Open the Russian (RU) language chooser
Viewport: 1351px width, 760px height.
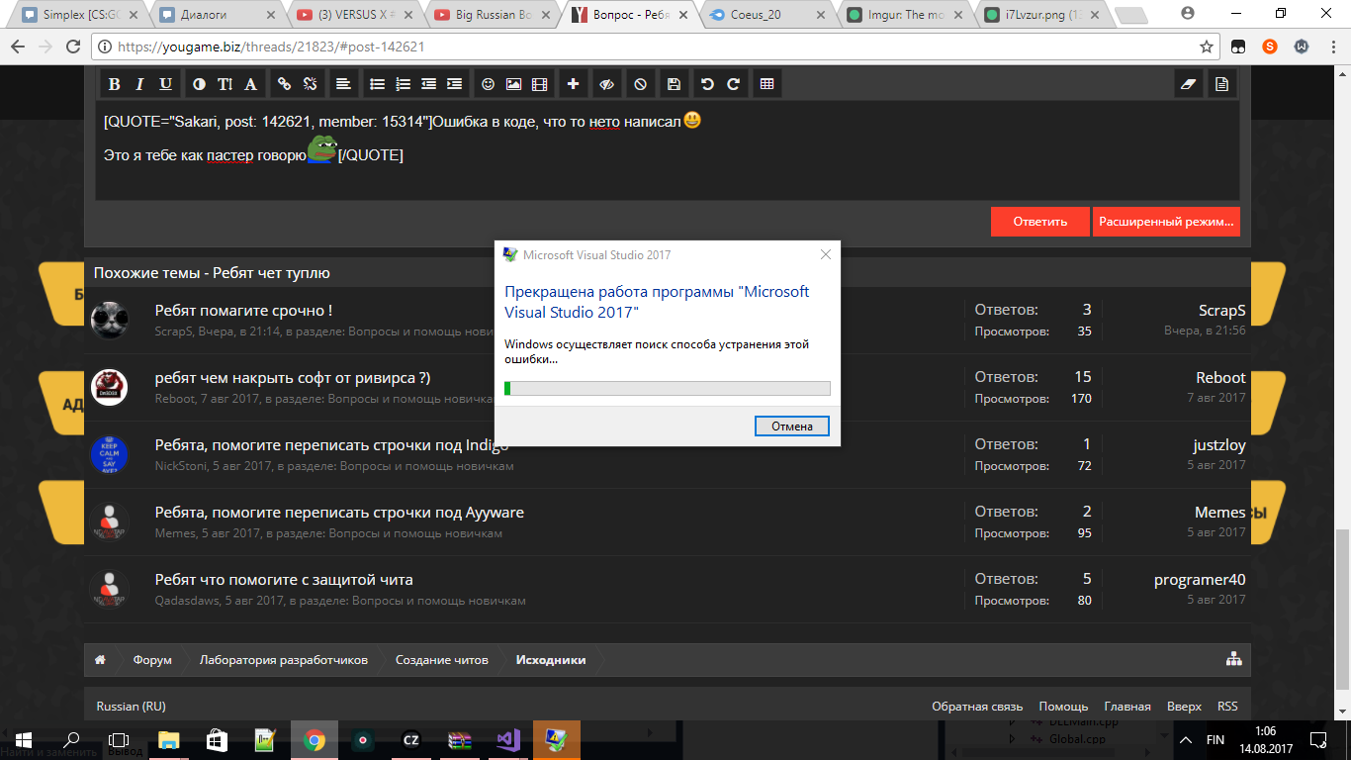[131, 707]
